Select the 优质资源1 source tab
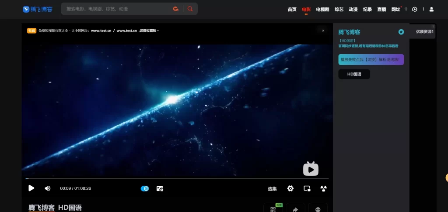Viewport: 448px width, 212px height. pos(424,31)
